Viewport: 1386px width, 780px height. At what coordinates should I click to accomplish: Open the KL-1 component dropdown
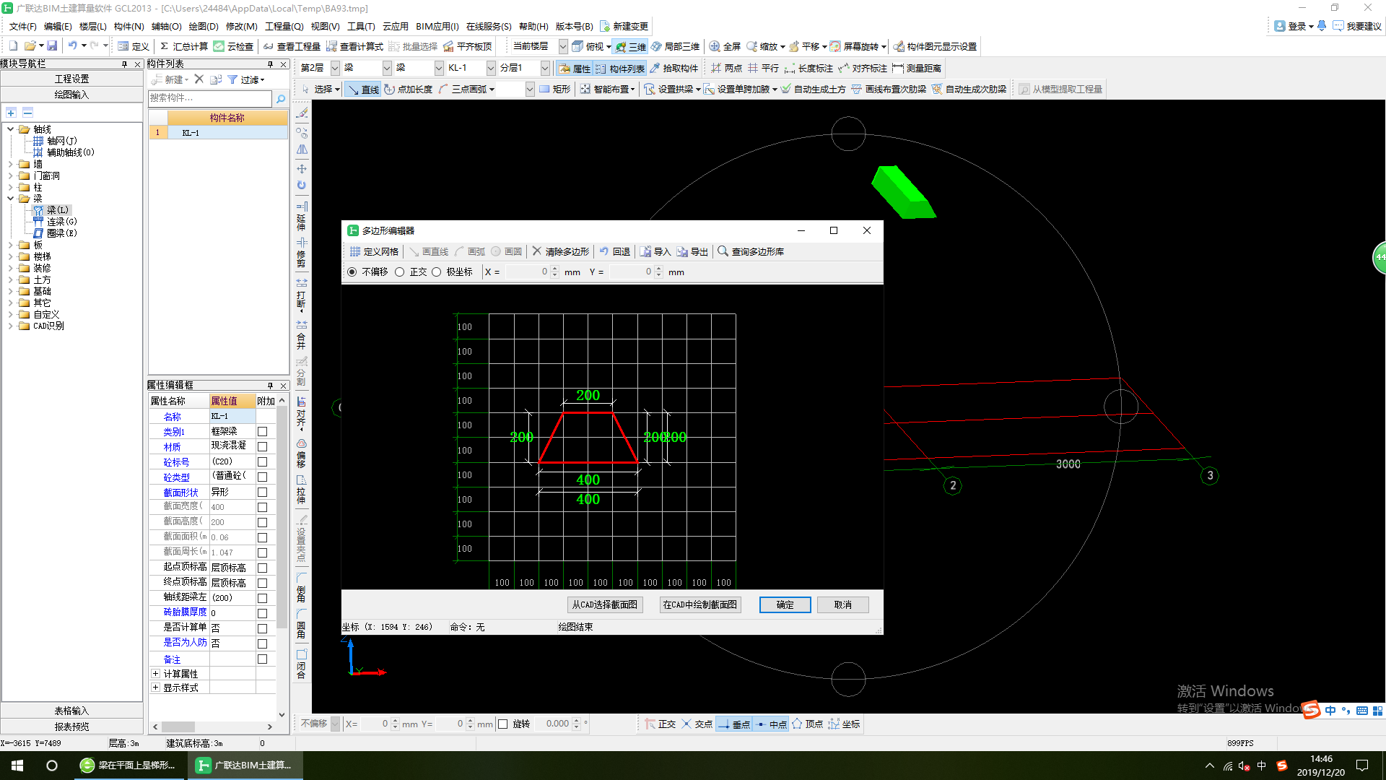tap(491, 68)
